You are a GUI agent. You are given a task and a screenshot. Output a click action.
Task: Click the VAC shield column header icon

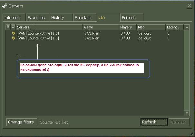point(13,27)
